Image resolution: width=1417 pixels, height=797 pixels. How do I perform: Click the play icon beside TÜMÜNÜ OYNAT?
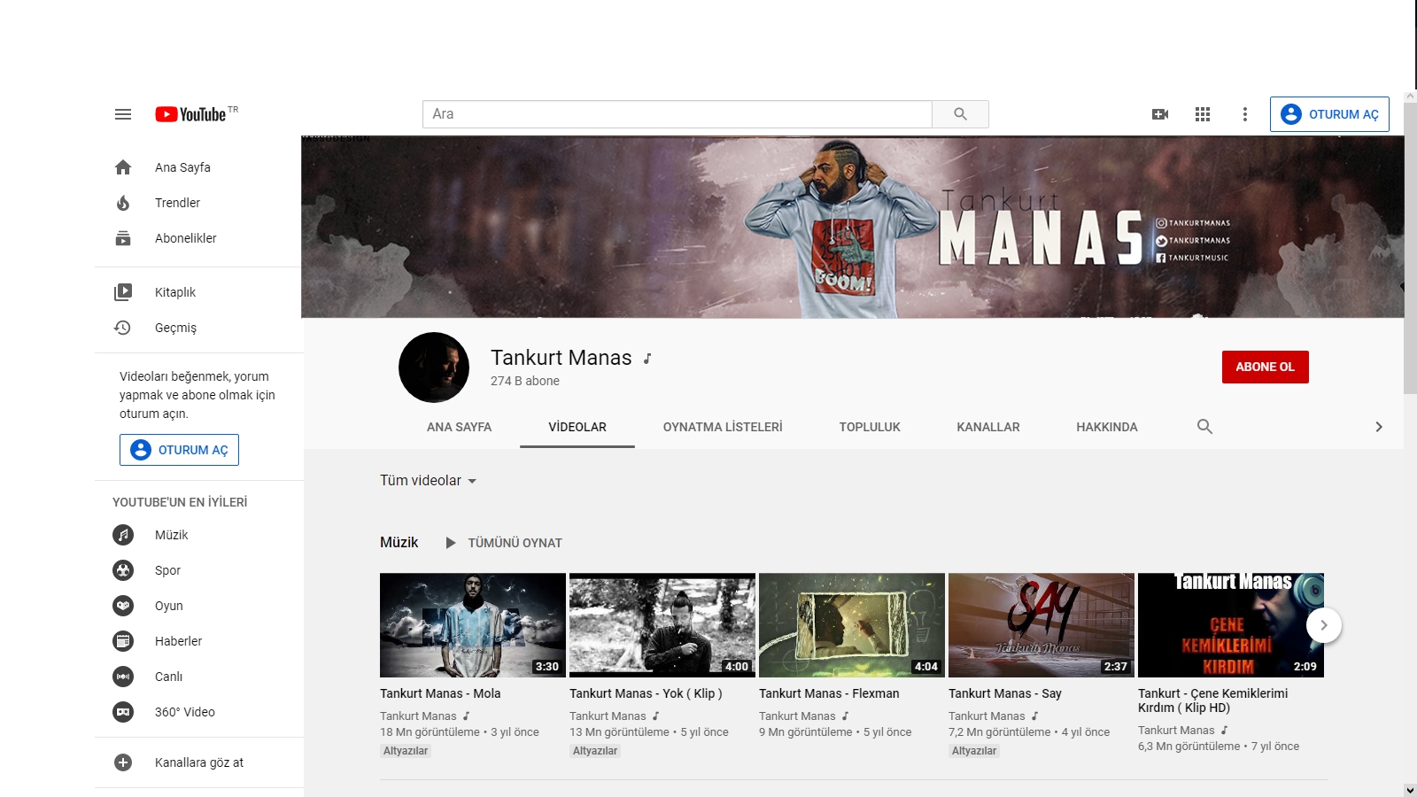pyautogui.click(x=450, y=543)
